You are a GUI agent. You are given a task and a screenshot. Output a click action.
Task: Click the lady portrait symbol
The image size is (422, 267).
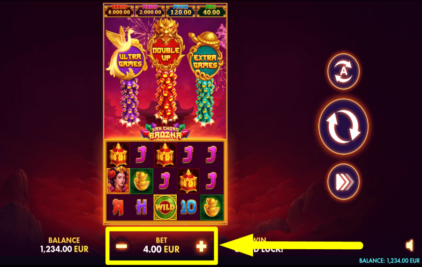tap(118, 181)
